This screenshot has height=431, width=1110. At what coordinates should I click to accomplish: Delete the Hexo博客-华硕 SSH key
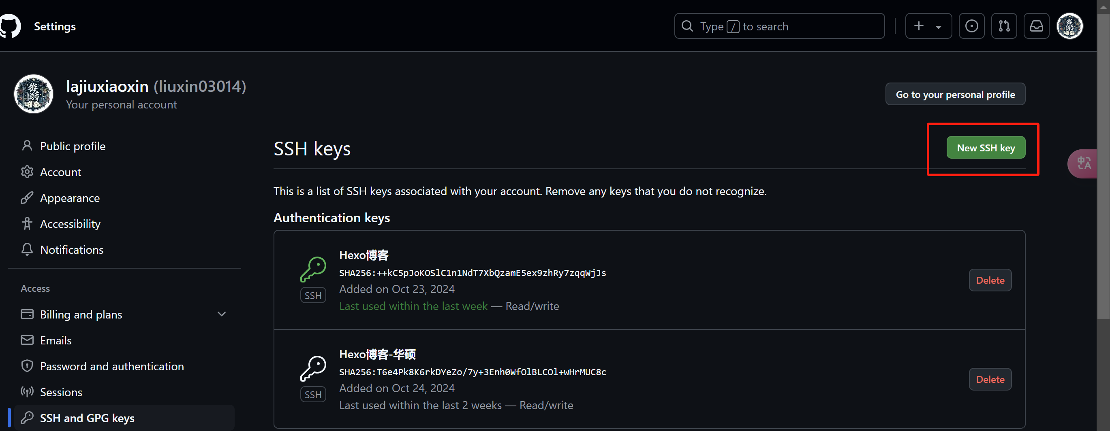click(990, 379)
